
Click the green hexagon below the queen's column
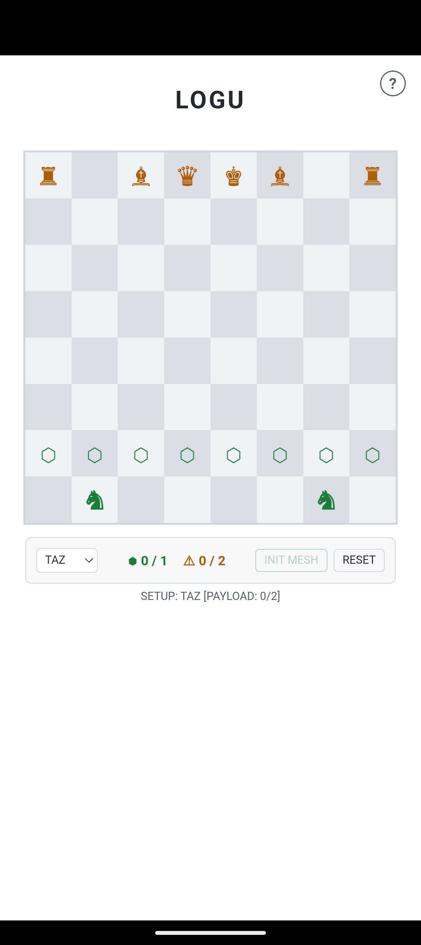pyautogui.click(x=187, y=455)
